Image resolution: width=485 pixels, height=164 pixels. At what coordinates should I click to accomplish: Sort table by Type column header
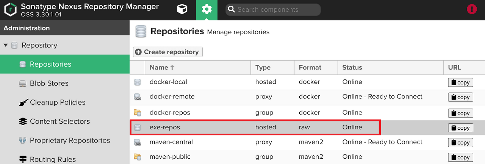click(272, 67)
